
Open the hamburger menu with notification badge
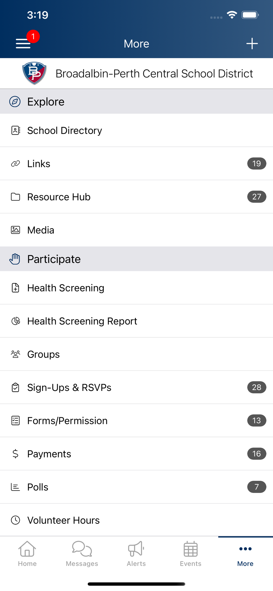coord(23,43)
